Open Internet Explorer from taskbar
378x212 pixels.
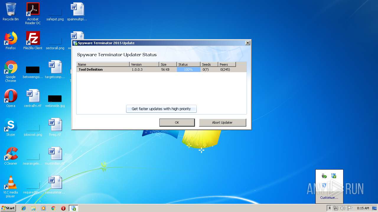pyautogui.click(x=24, y=208)
